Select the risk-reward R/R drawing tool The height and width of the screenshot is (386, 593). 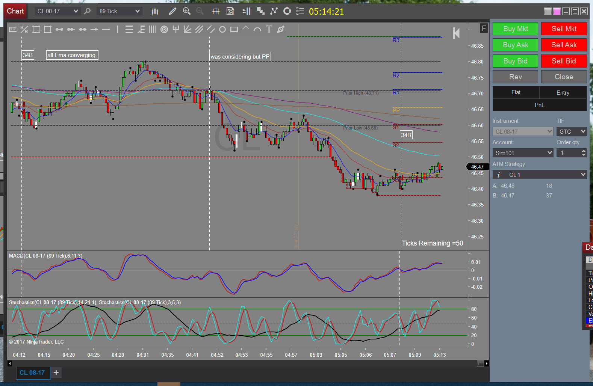[x=24, y=29]
